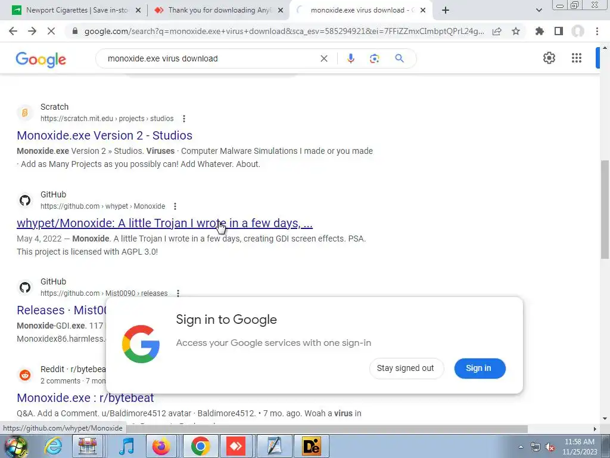Viewport: 610px width, 458px height.
Task: Click the horizontal scrollbar thumb
Action: click(327, 429)
